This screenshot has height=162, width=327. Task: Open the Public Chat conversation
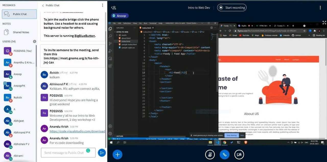(19, 14)
